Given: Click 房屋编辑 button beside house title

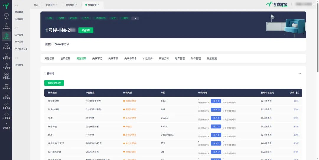Looking at the screenshot, I should click(x=86, y=30).
